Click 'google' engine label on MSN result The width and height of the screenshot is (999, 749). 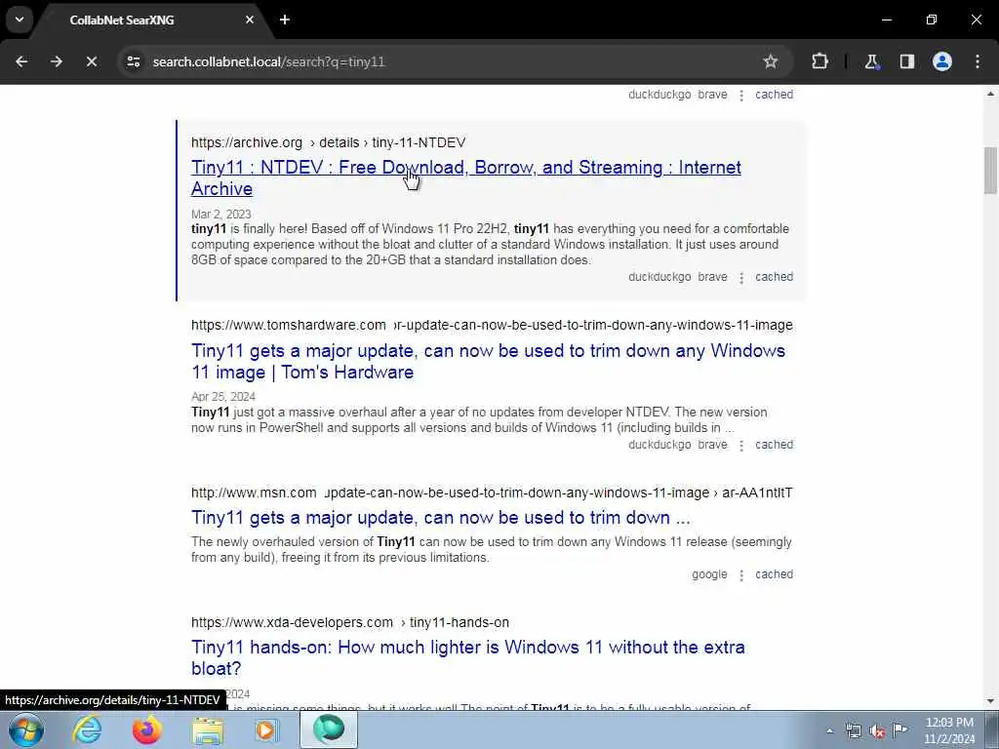709,574
